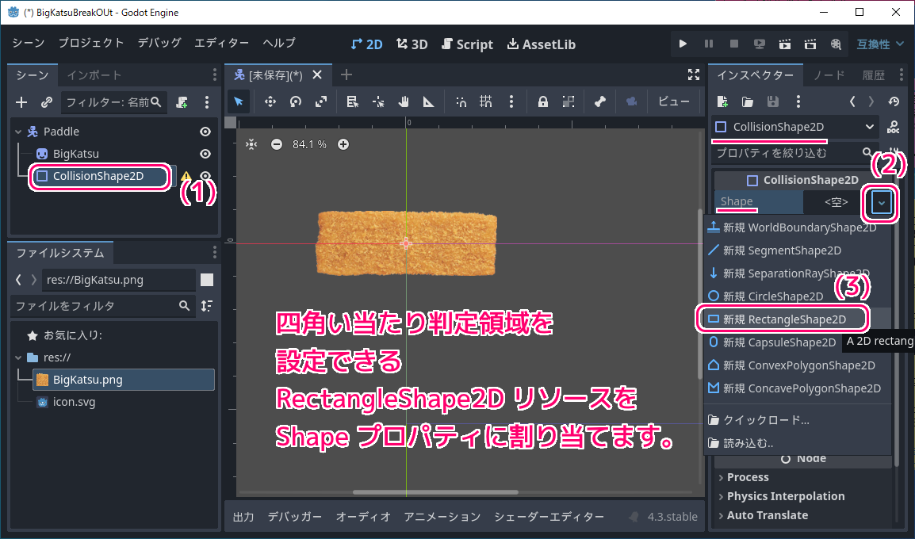915x539 pixels.
Task: Open the AssetLib workspace
Action: click(x=542, y=44)
